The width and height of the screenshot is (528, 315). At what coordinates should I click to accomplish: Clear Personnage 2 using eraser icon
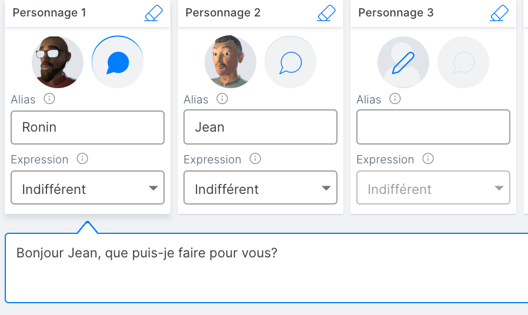tap(326, 13)
